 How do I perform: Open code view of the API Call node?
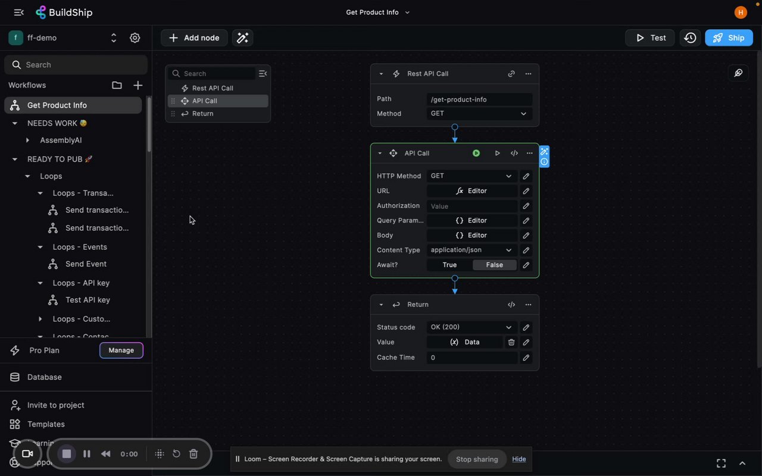pos(514,153)
